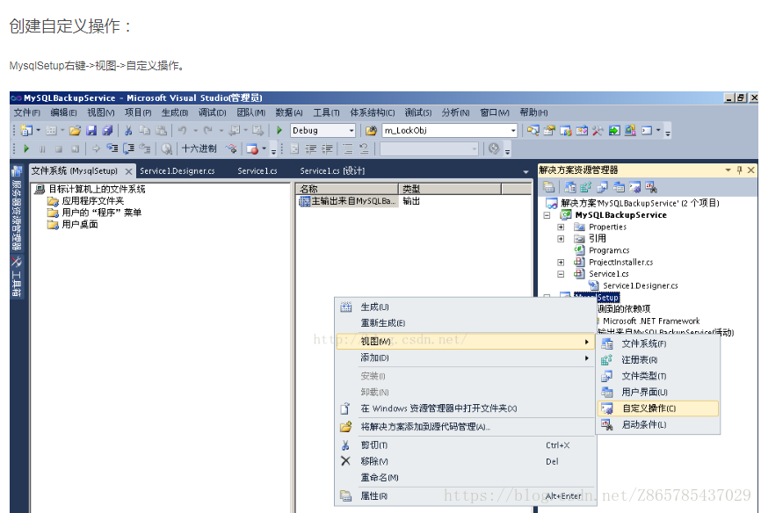Viewport: 761px width, 513px height.
Task: Choose 文件系统(F) from view submenu
Action: click(658, 344)
